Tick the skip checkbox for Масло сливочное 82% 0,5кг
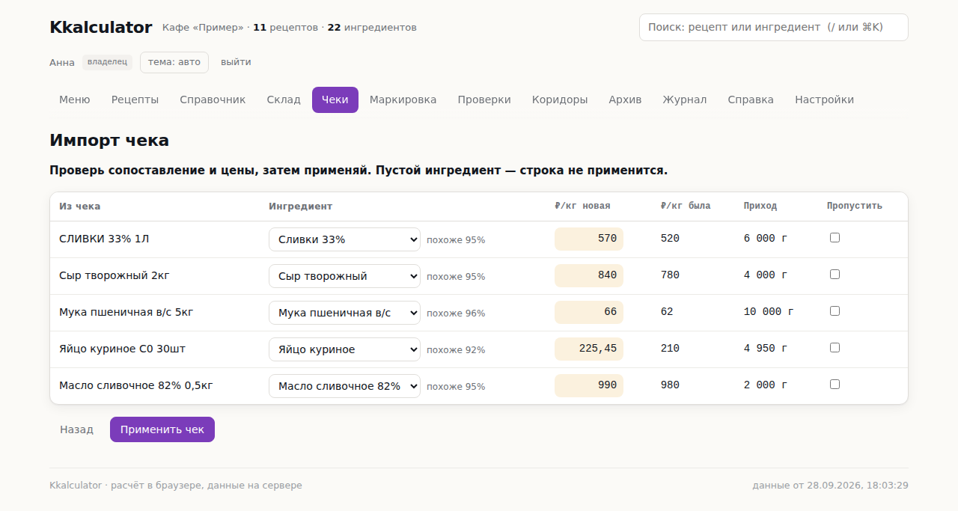This screenshot has width=958, height=511. [x=835, y=384]
